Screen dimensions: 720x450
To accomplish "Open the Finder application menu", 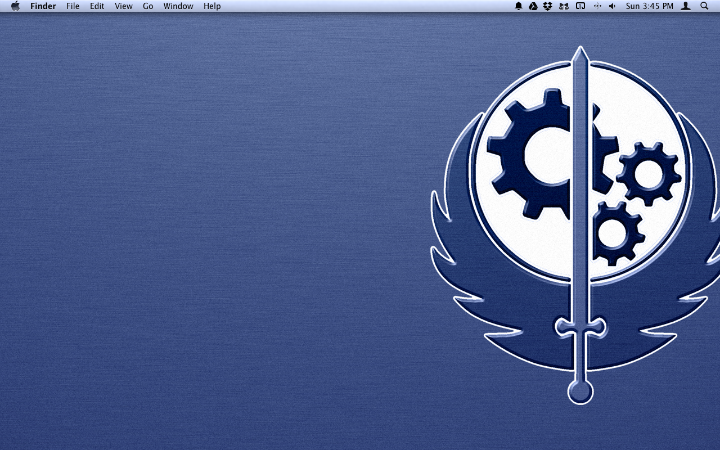I will tap(43, 6).
